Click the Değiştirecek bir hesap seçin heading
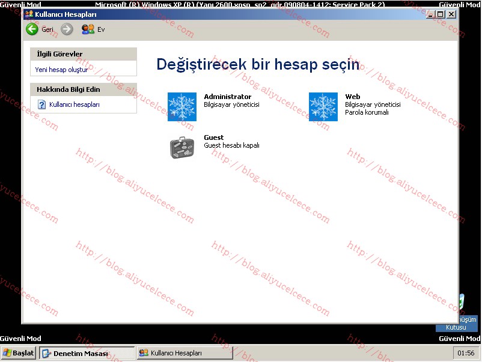 [258, 64]
